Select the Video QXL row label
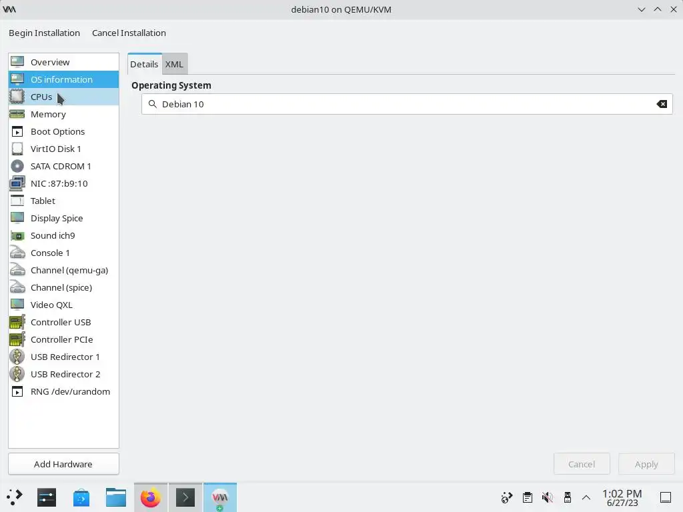 (x=51, y=305)
